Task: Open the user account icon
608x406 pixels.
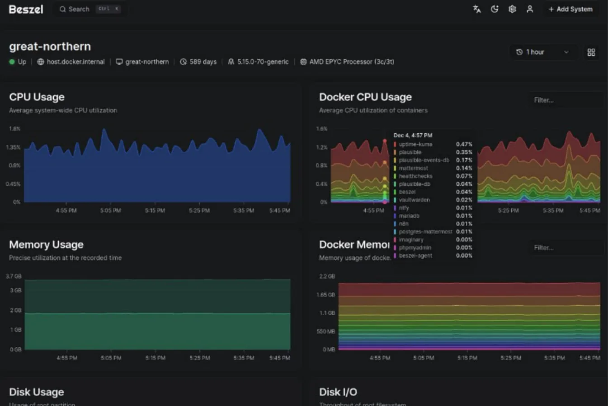Action: point(530,9)
